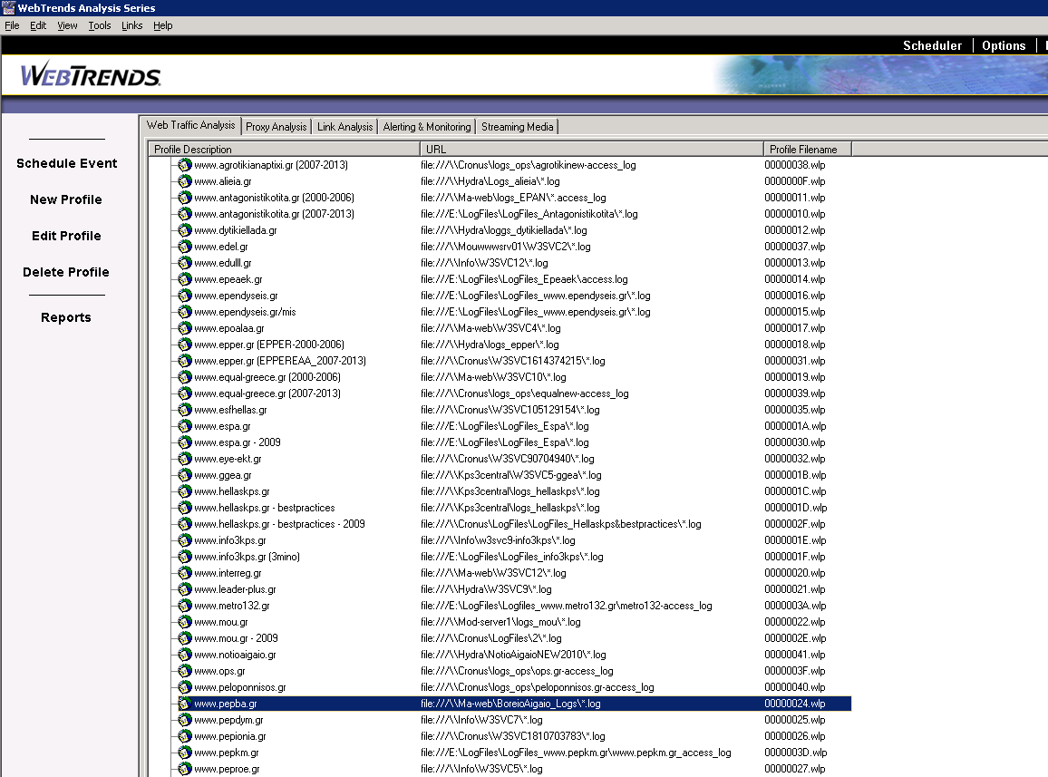The image size is (1048, 777).
Task: Select the www.mou.gr profile name
Action: point(220,622)
